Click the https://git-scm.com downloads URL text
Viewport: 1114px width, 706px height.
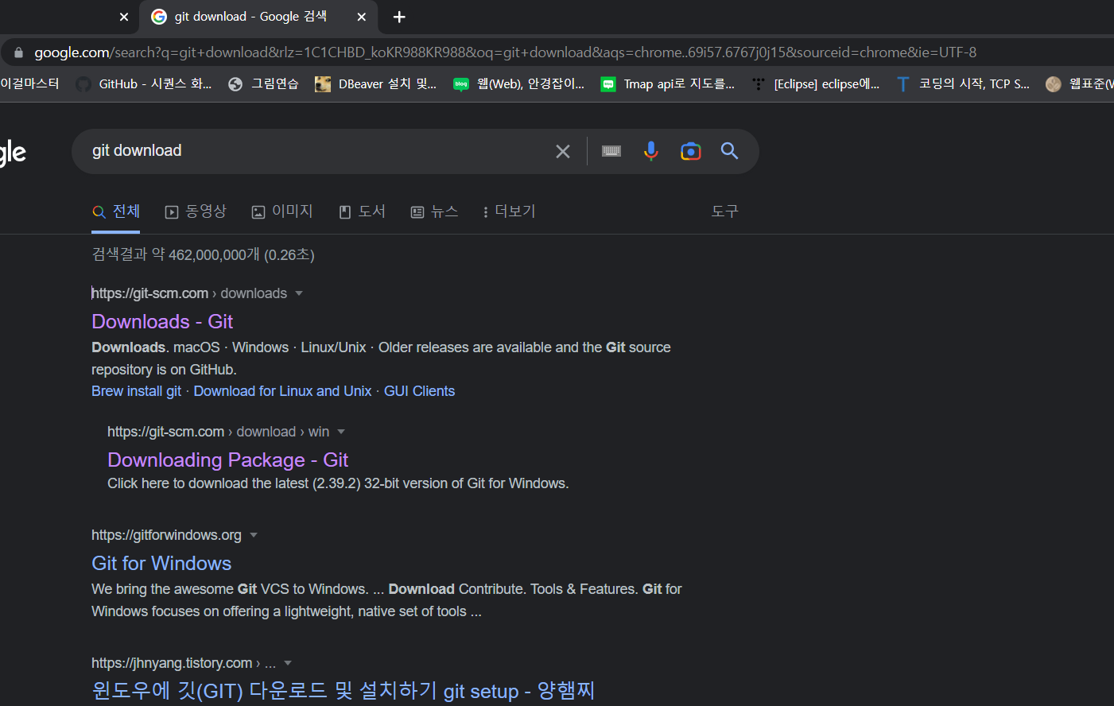tap(189, 293)
